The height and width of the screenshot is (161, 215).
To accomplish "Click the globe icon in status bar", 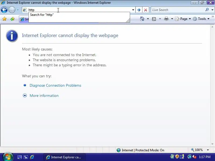I will tap(119, 150).
